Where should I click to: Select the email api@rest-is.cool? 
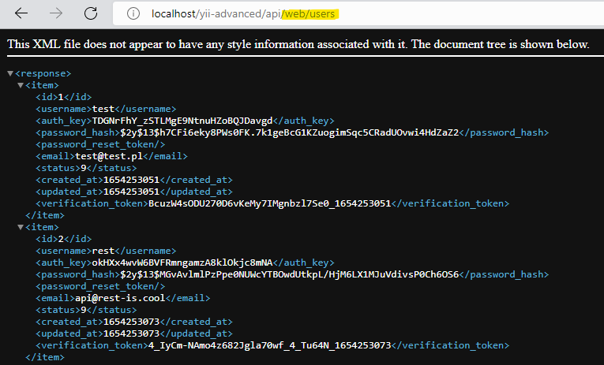(120, 298)
